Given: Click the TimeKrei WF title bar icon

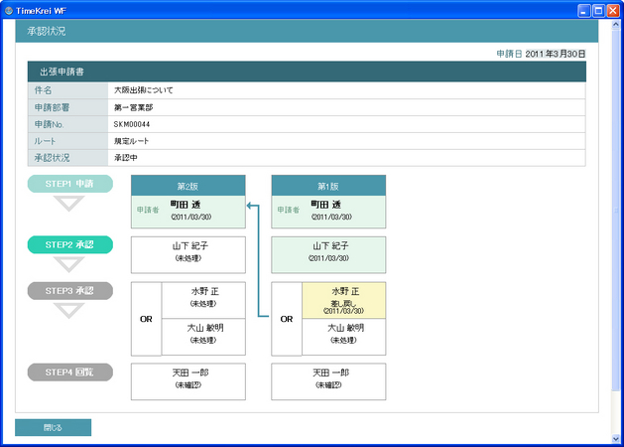Looking at the screenshot, I should click(9, 10).
